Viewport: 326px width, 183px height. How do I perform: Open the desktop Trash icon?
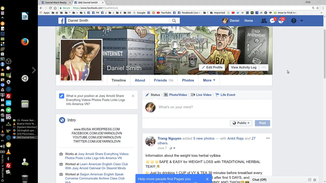(x=25, y=179)
